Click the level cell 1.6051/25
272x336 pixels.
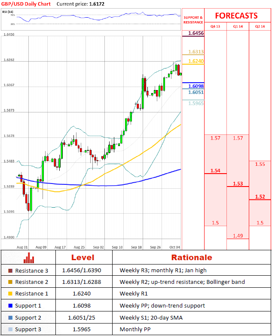pos(82,317)
